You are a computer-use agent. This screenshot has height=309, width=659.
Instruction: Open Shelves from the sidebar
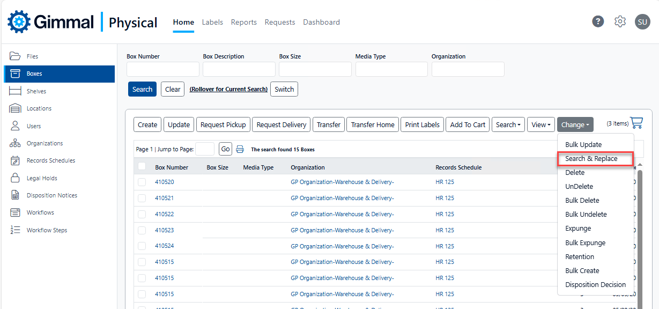[x=36, y=91]
